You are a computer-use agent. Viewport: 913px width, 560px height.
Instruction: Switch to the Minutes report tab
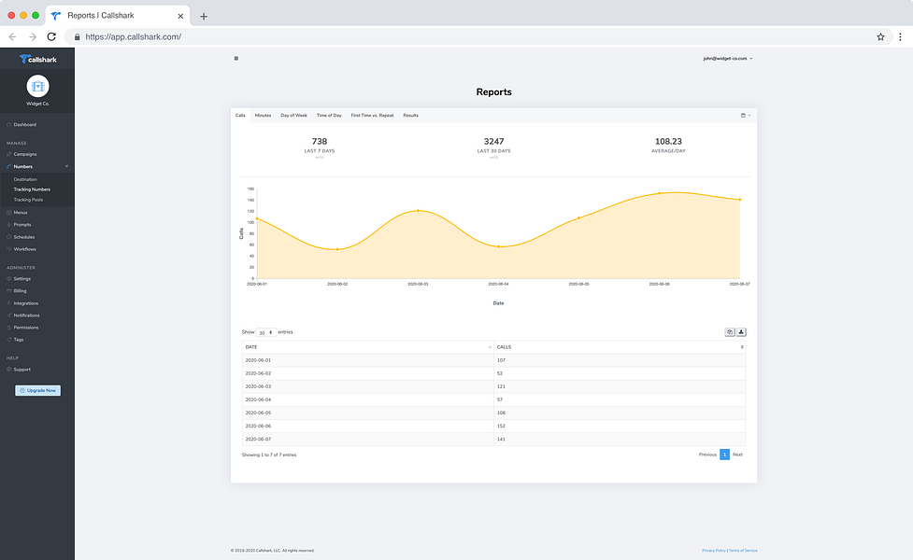[263, 115]
